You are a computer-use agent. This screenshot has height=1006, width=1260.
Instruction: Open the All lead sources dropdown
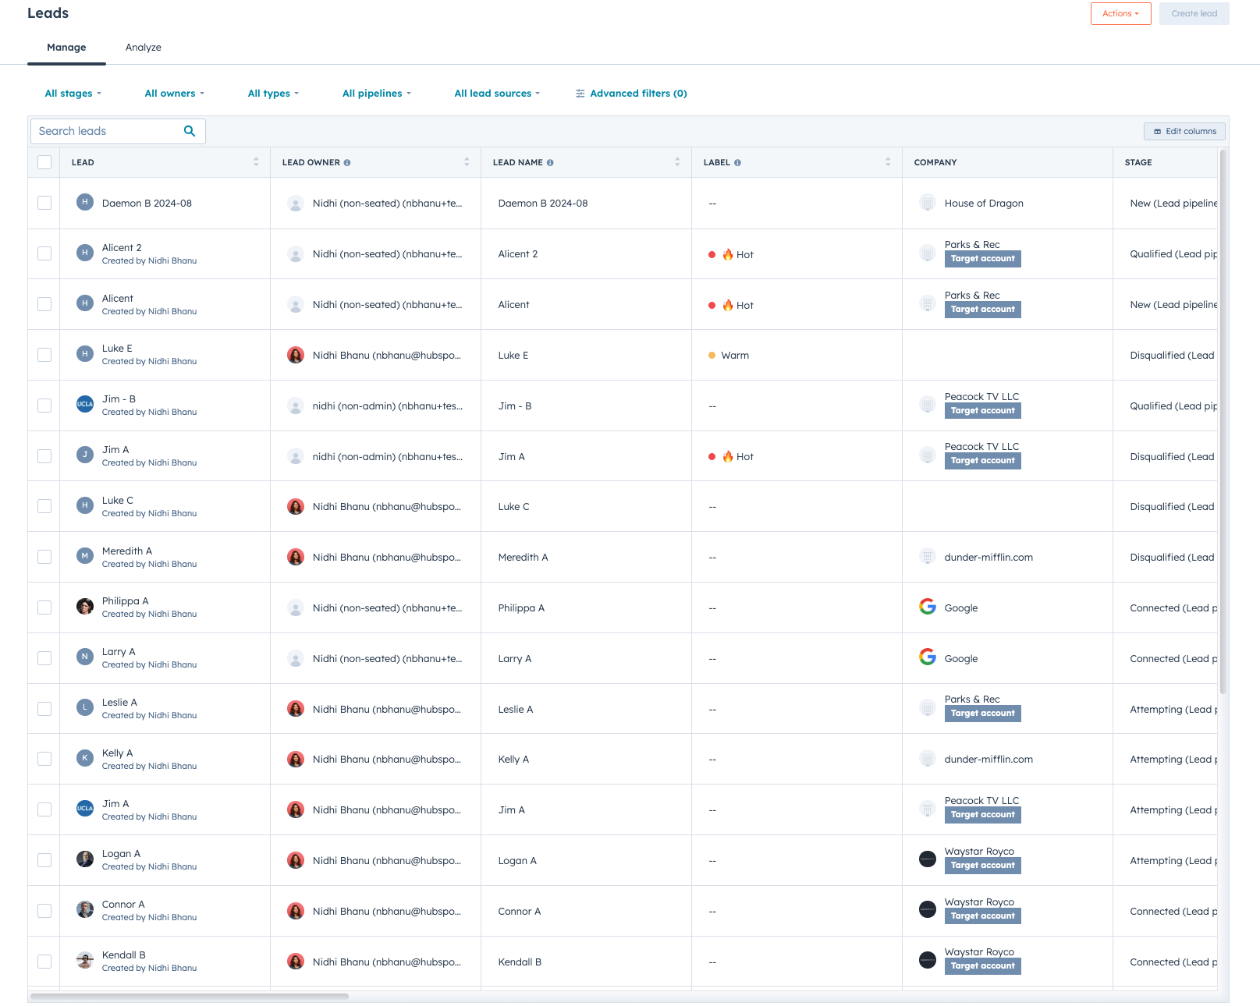[497, 94]
